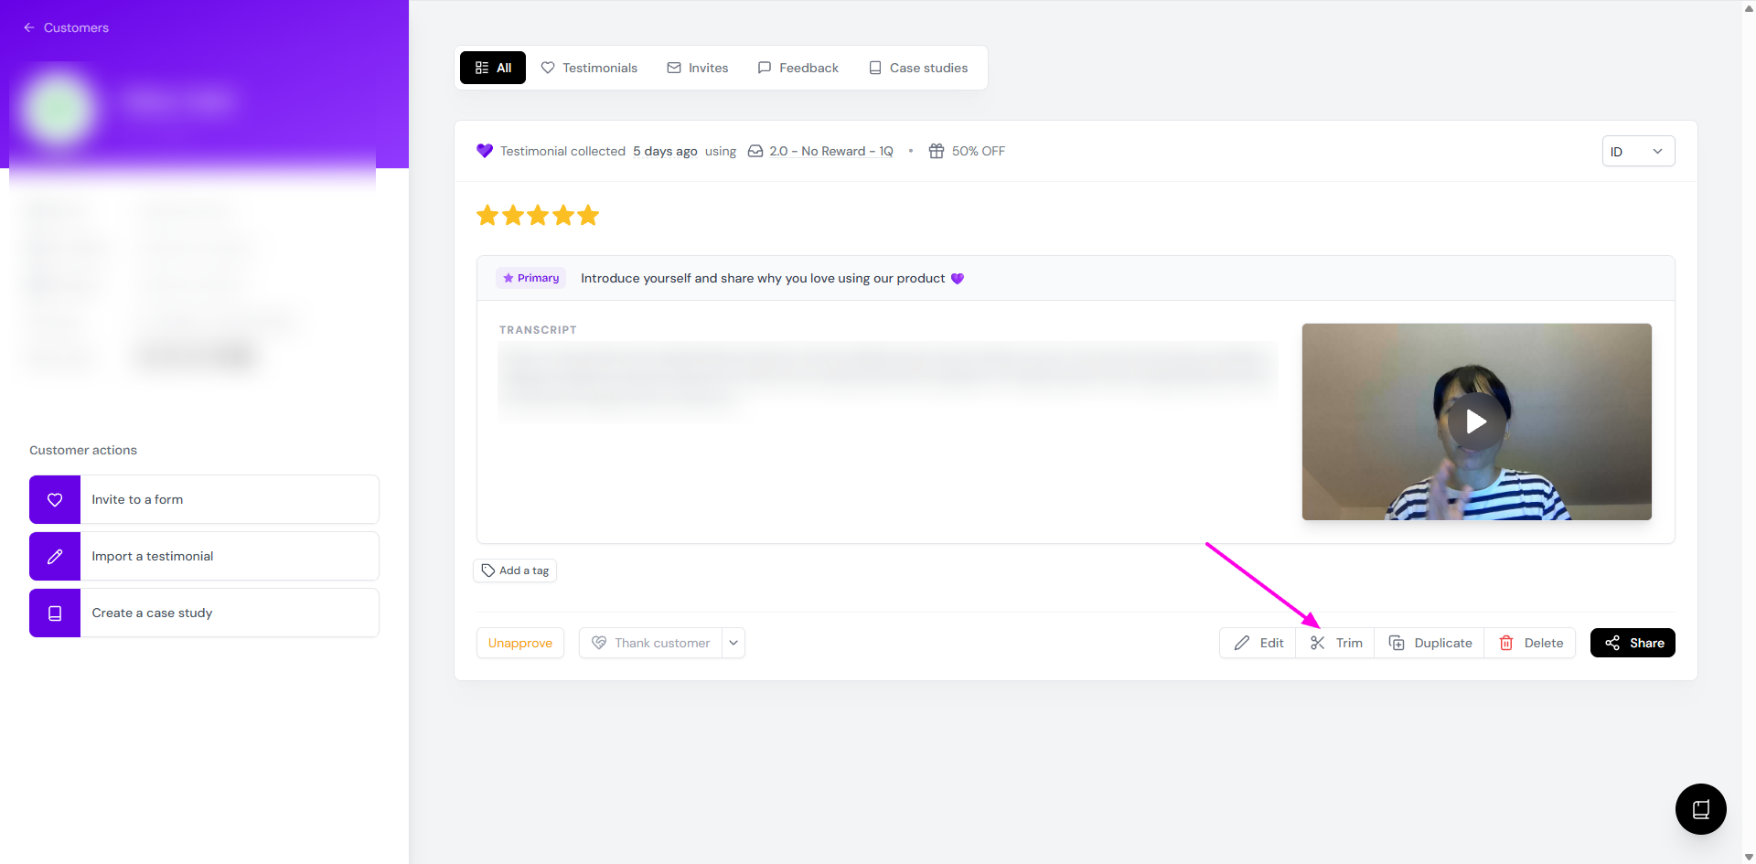
Task: Click the Thank customer button
Action: coord(650,644)
